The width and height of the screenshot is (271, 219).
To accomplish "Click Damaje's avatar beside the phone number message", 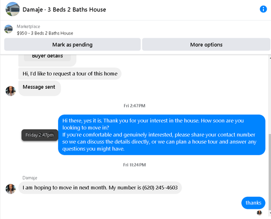I will (x=10, y=189).
